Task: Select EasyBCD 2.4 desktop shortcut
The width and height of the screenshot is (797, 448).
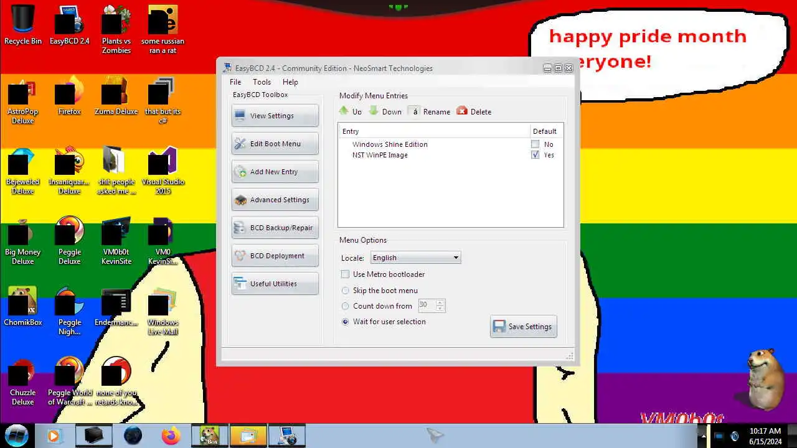Action: point(70,25)
